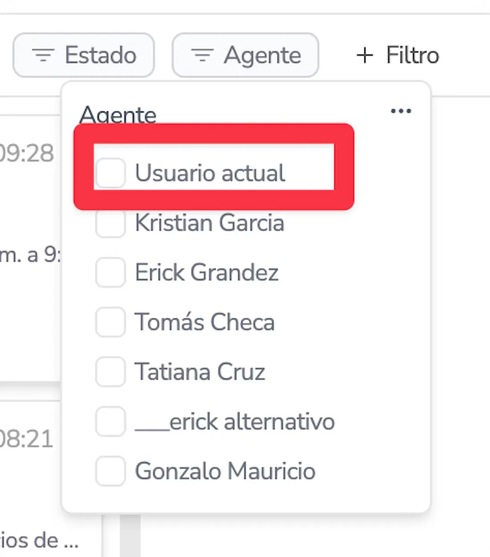
Task: Enable the ___erick alternativo checkbox
Action: click(110, 421)
